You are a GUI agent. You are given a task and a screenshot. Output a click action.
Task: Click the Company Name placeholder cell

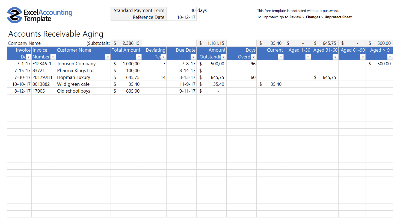point(25,43)
